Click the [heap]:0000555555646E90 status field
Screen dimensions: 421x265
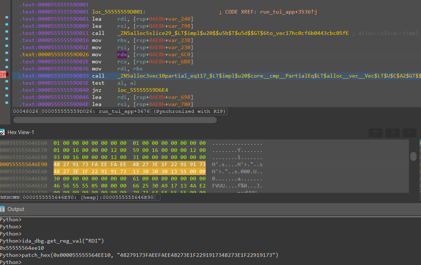[88, 197]
